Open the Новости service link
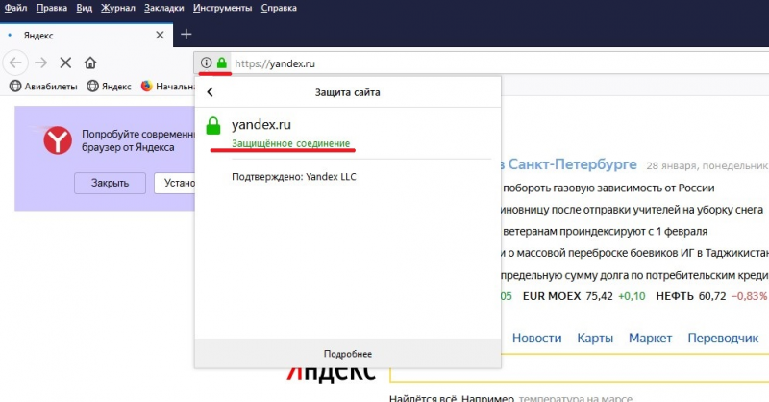 [536, 338]
